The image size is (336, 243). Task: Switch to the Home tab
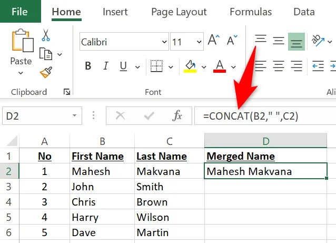(66, 12)
